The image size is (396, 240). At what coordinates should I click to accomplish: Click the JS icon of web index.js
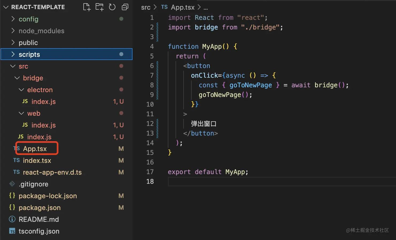[25, 125]
